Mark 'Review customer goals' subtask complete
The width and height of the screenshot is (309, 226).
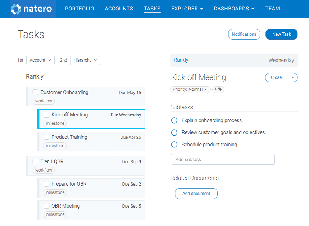174,132
